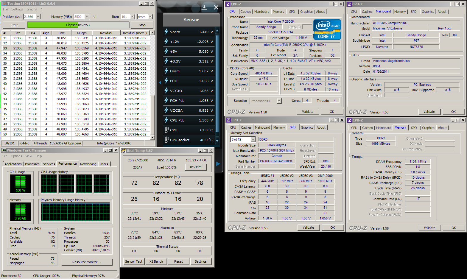Click the Sensor Test button in Real Temp
Viewport: 467px width, 279px height.
coord(134,261)
